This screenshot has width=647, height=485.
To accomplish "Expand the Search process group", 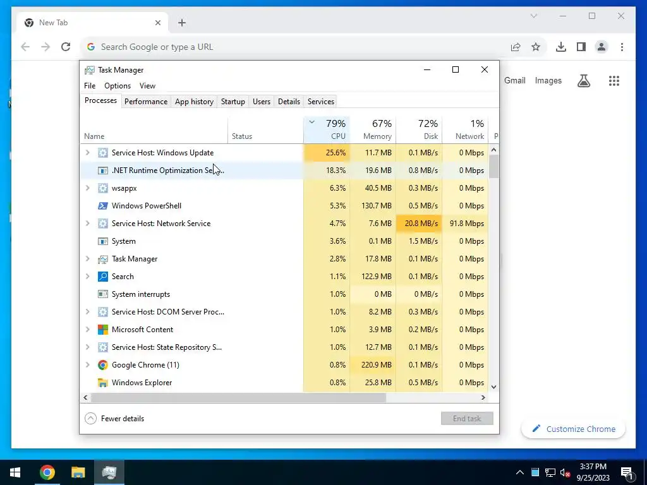I will click(87, 277).
